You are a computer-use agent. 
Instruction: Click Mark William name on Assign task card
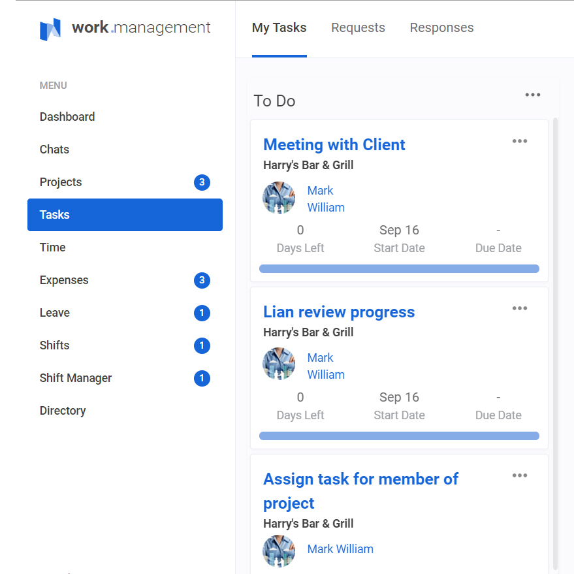[340, 549]
